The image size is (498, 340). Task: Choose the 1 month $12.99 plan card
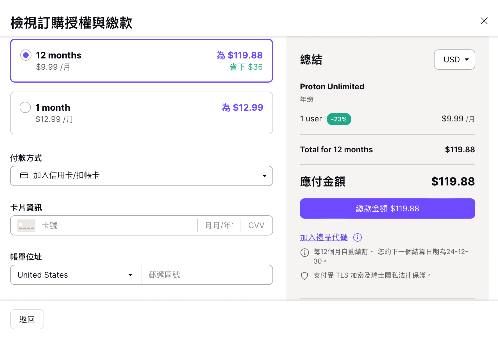tap(142, 113)
